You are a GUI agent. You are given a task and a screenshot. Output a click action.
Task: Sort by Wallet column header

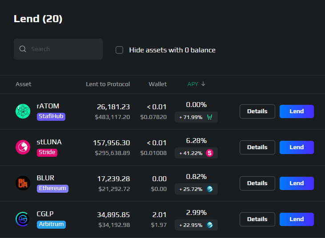pyautogui.click(x=157, y=84)
